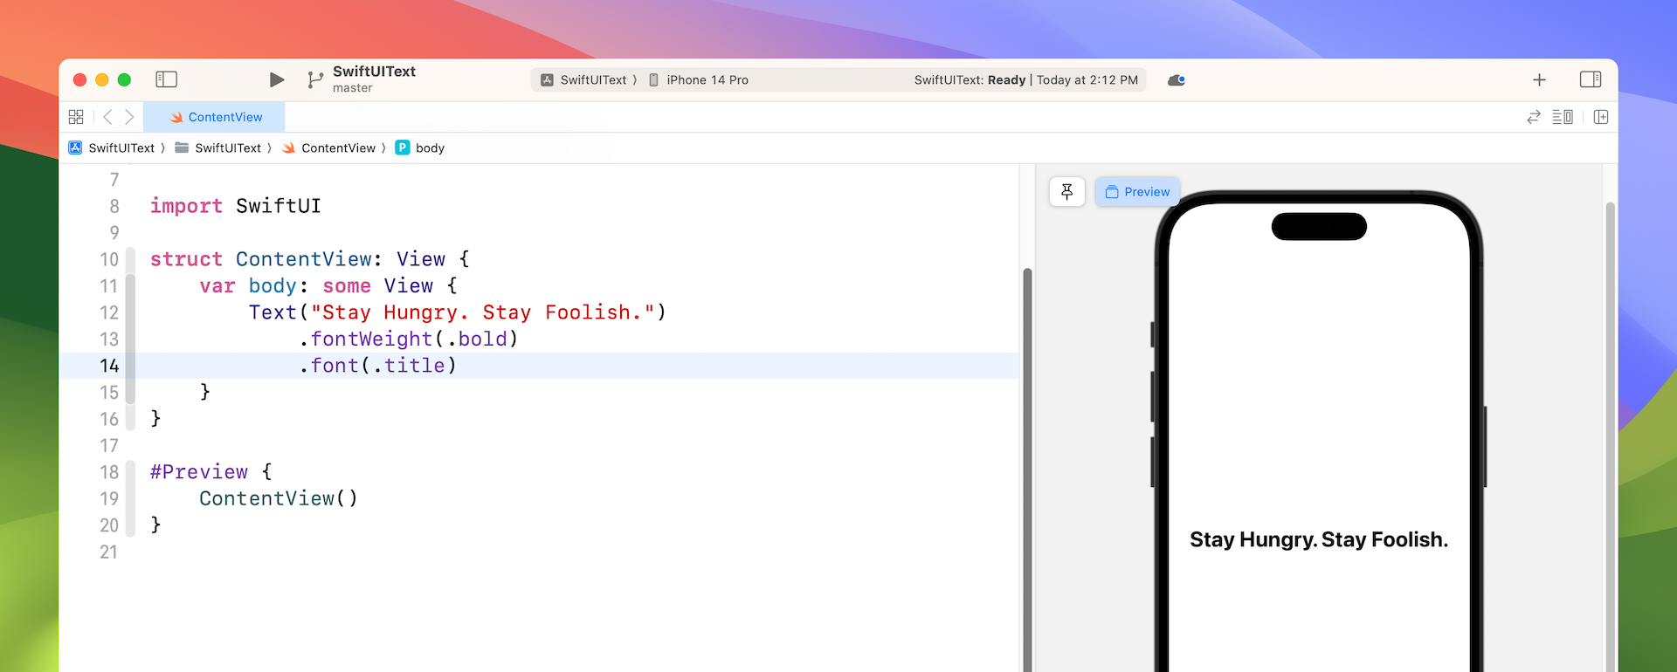Viewport: 1677px width, 672px height.
Task: Open editor options menu
Action: [1563, 117]
